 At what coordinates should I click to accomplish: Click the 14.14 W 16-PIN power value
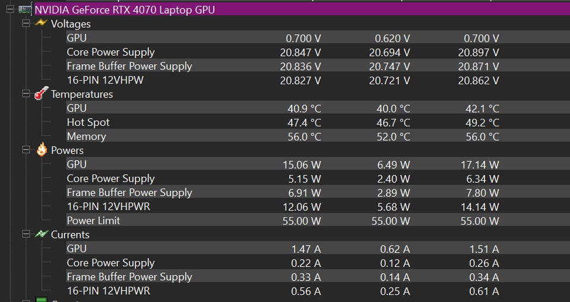480,207
